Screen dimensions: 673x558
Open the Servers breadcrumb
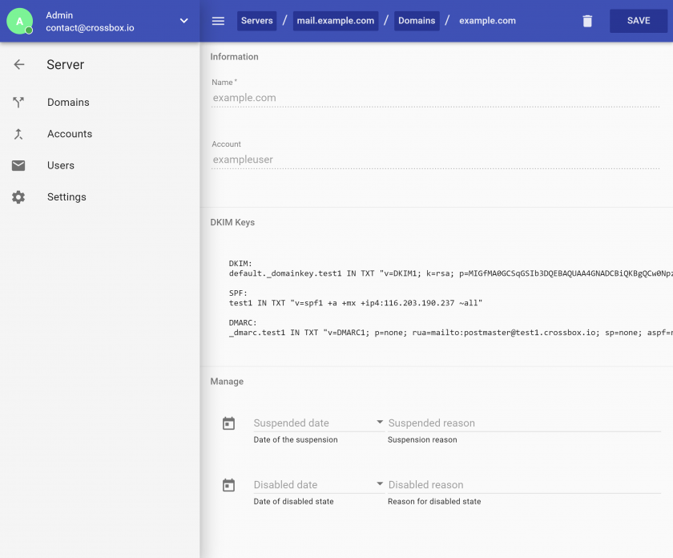[256, 21]
